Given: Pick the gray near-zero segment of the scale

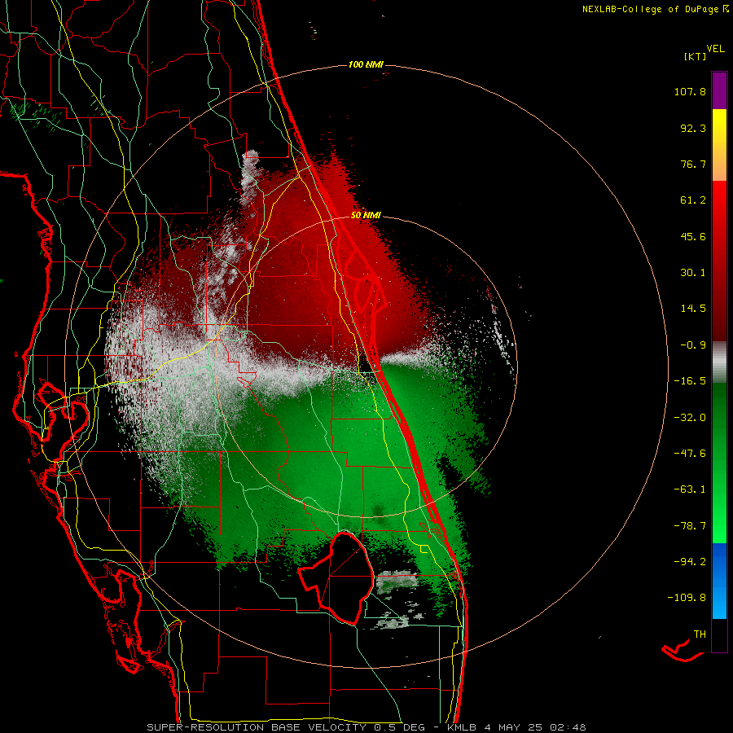Looking at the screenshot, I should (x=719, y=362).
